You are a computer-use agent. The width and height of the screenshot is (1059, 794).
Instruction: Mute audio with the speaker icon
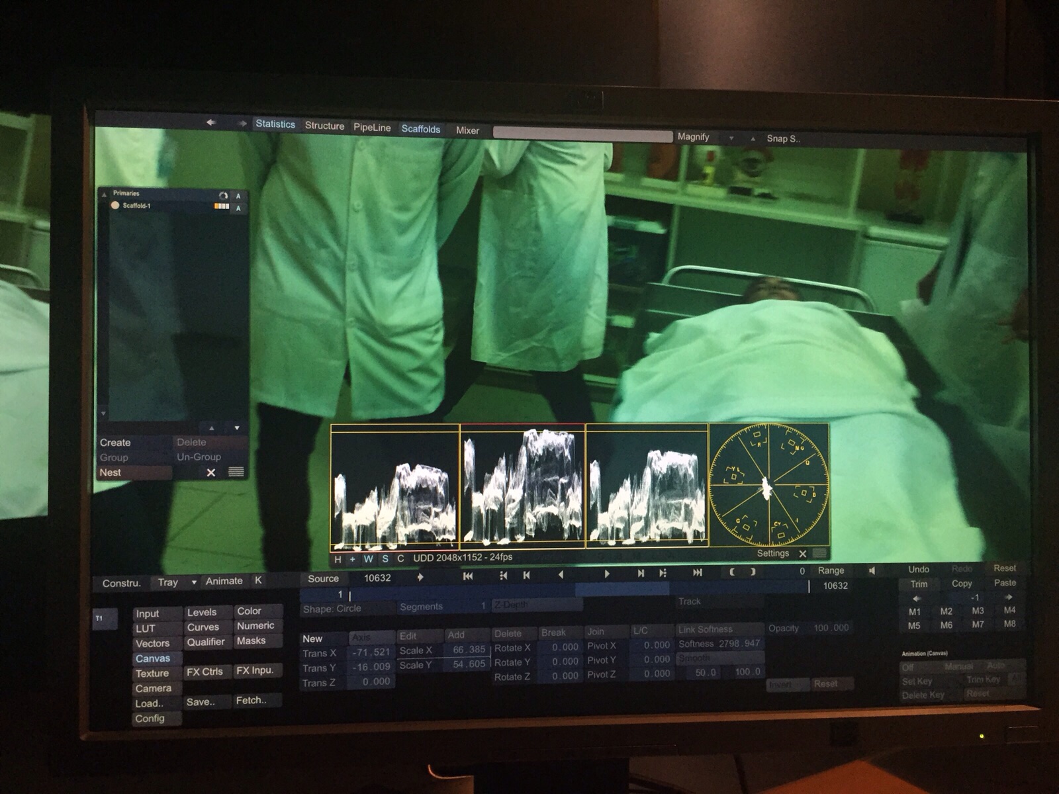coord(872,570)
